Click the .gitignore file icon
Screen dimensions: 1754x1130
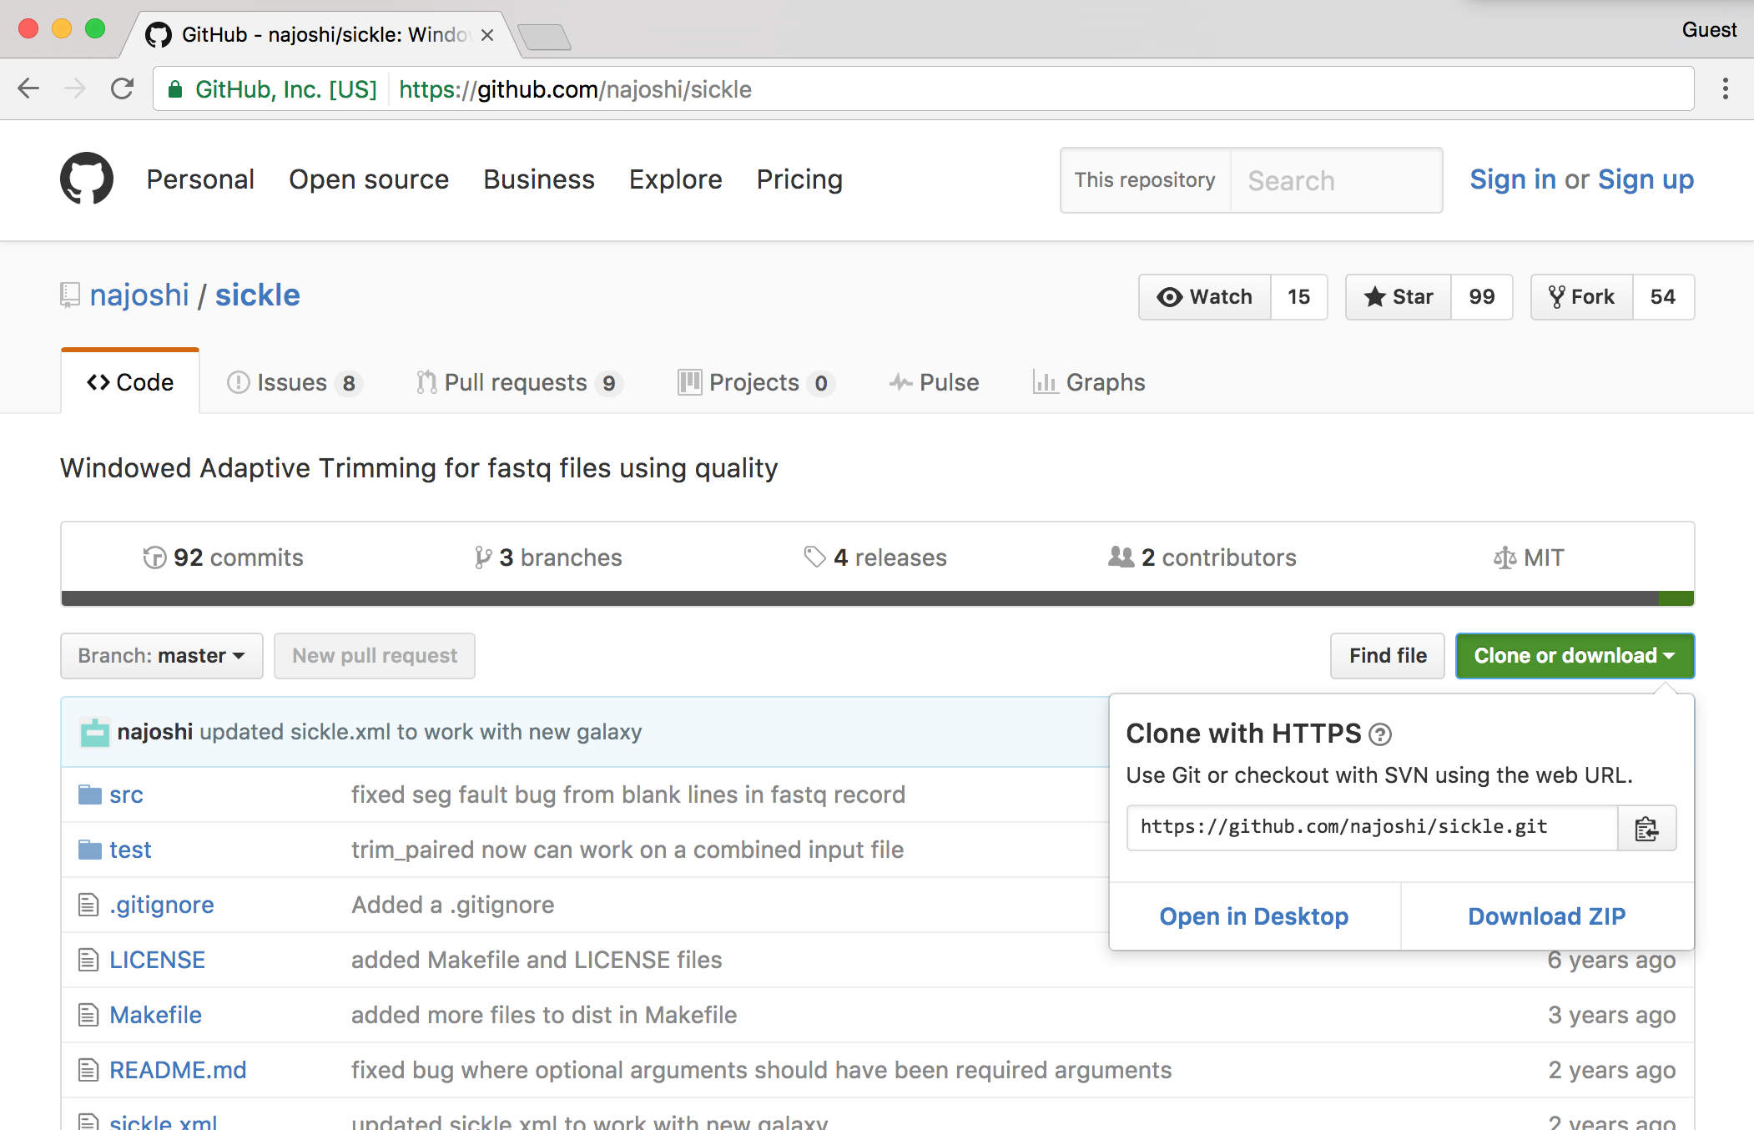(x=88, y=905)
